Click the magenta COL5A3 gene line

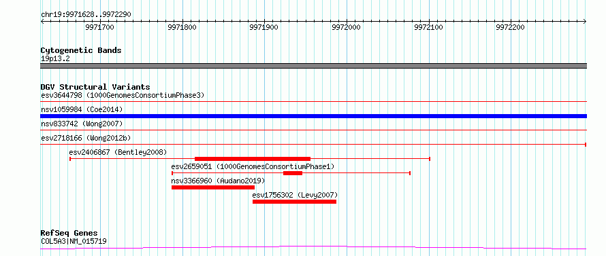(313, 248)
